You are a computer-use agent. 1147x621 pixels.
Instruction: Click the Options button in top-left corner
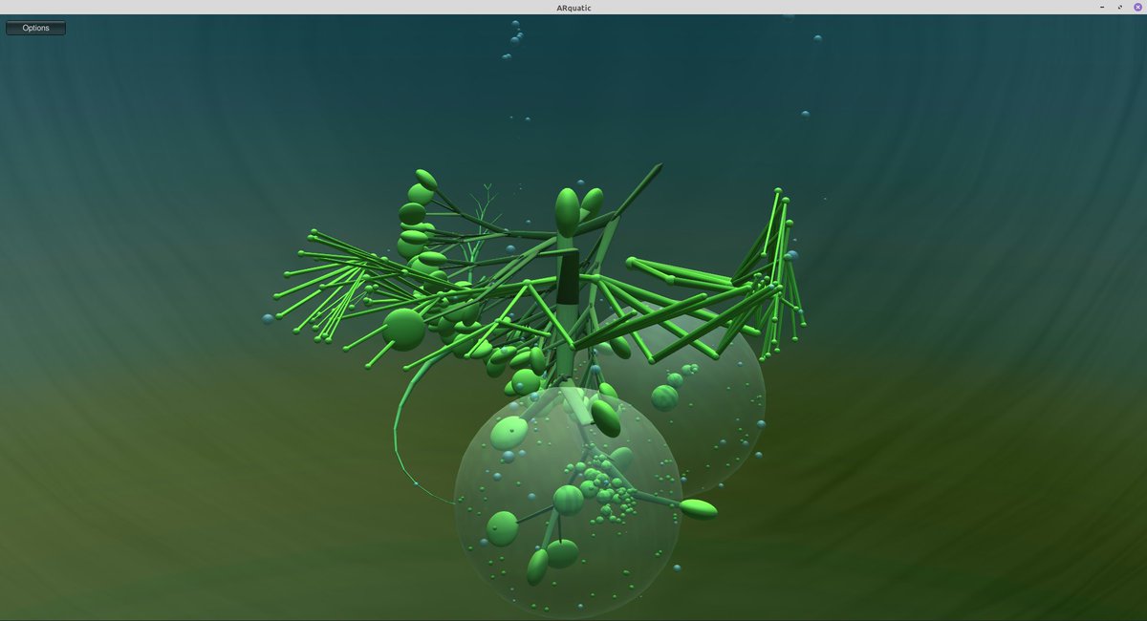34,28
